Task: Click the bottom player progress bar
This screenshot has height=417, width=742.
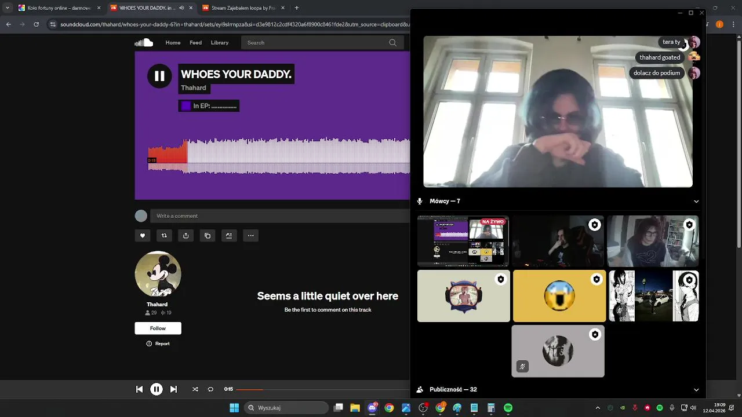Action: point(323,389)
